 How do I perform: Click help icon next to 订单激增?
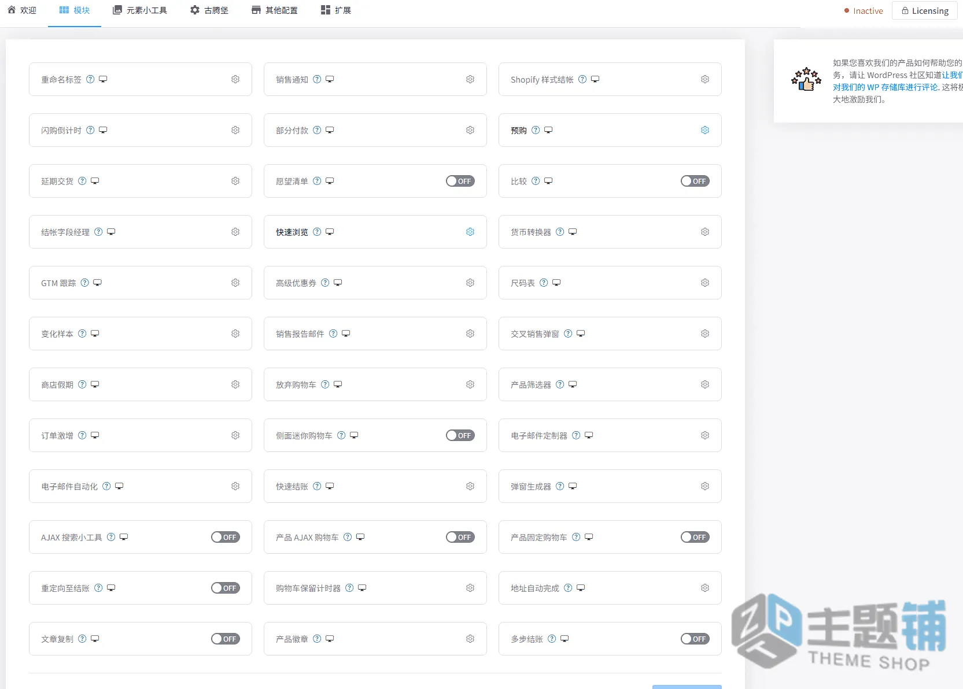point(82,435)
